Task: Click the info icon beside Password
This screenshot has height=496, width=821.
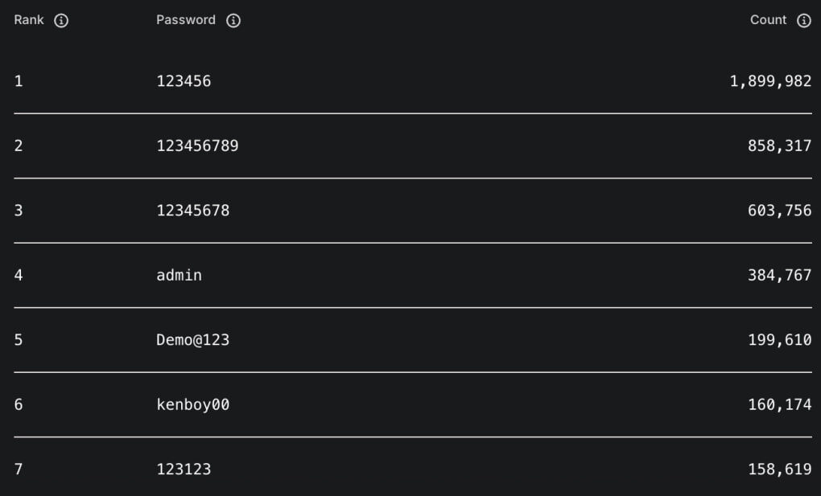Action: tap(233, 21)
